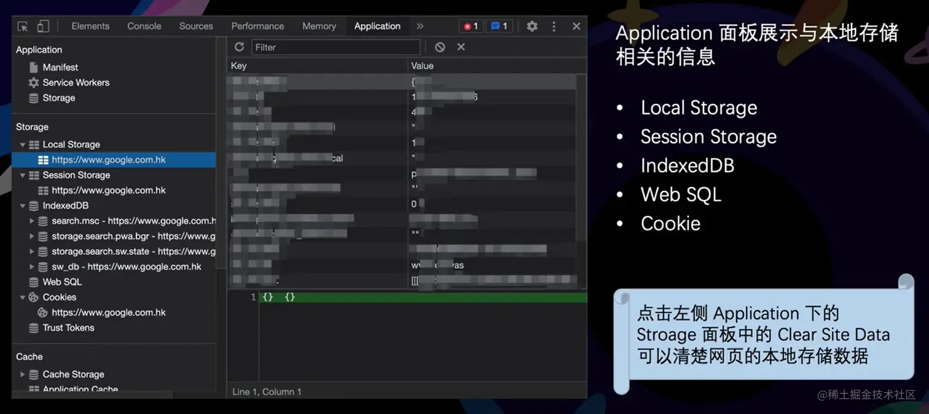The height and width of the screenshot is (414, 929).
Task: Collapse the Cookies tree node
Action: click(23, 297)
